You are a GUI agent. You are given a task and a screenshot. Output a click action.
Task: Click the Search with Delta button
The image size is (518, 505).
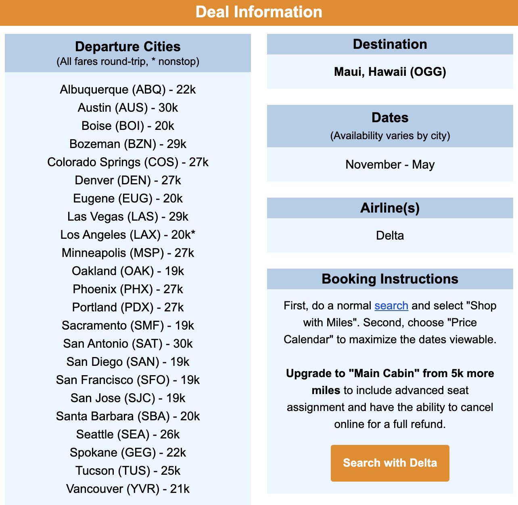pos(390,463)
